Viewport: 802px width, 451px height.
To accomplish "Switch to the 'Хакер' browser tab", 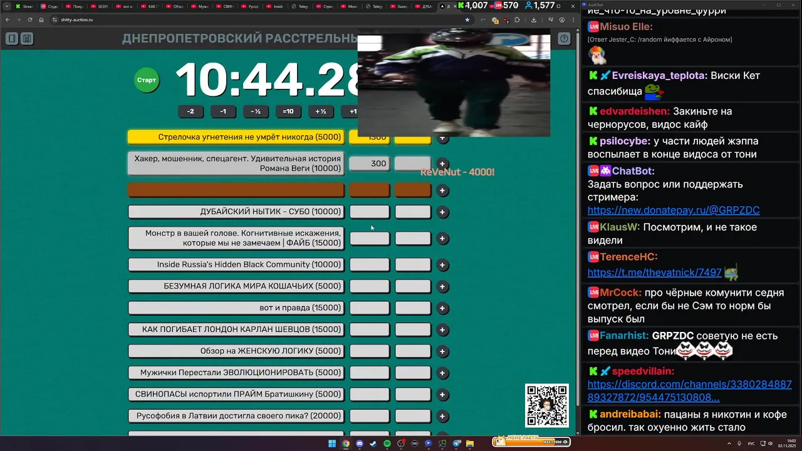I will [x=400, y=6].
